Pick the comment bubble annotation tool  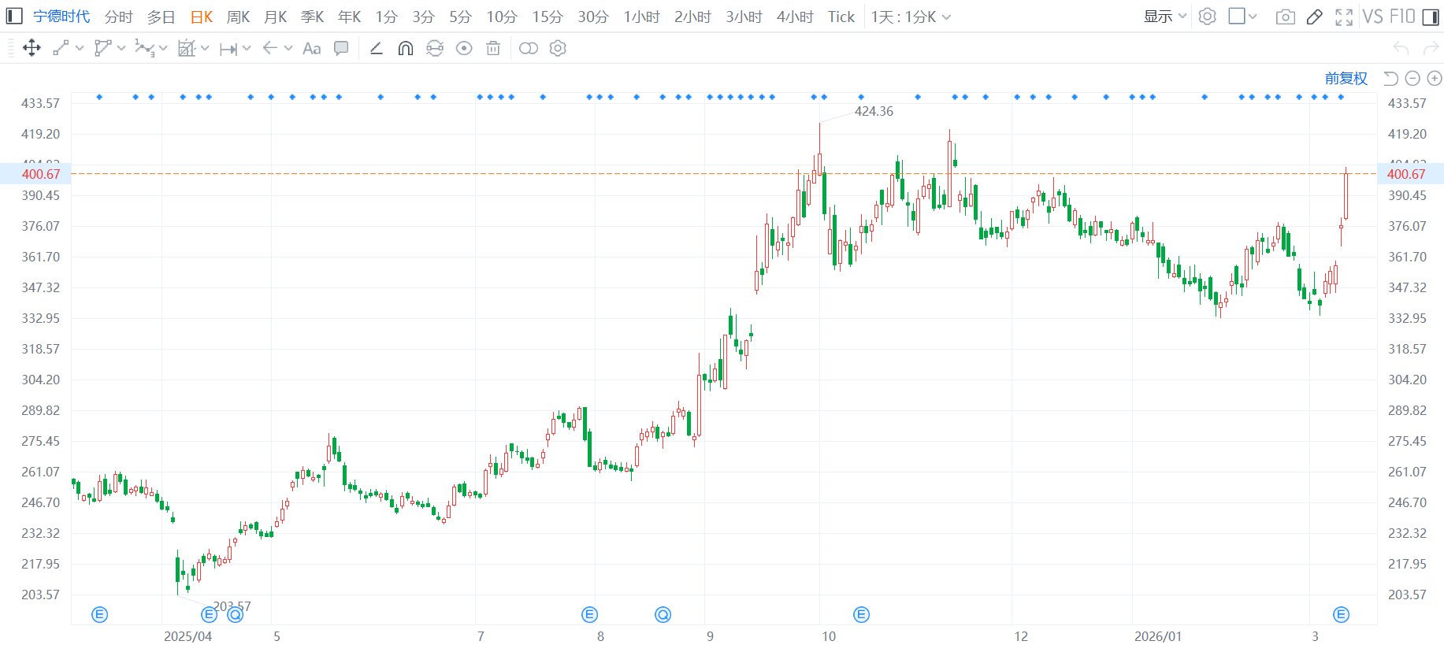341,48
